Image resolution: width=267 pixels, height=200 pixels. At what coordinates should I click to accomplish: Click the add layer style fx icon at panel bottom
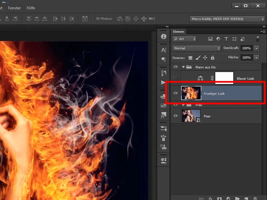click(x=210, y=198)
